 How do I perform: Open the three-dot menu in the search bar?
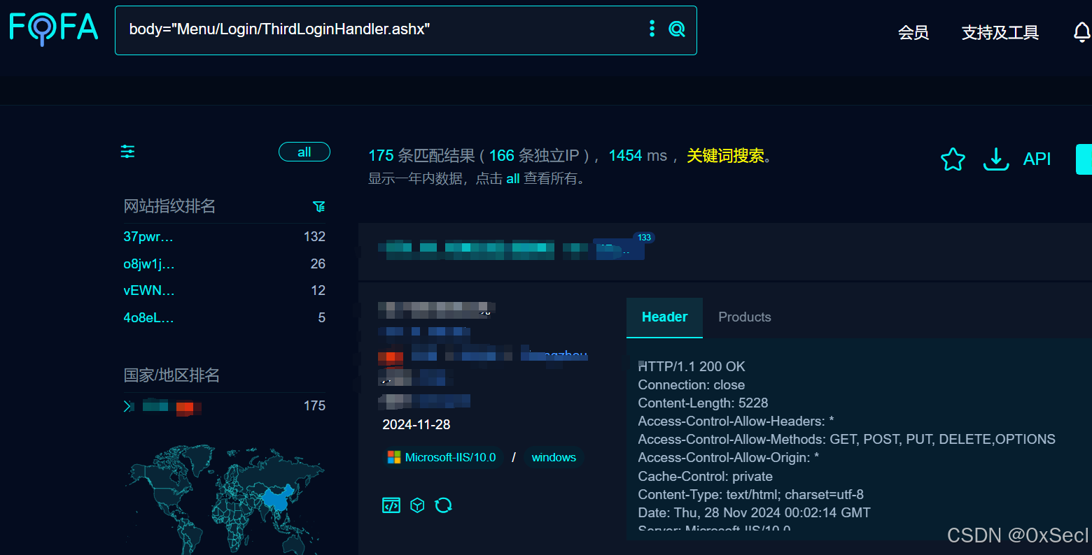(x=652, y=29)
